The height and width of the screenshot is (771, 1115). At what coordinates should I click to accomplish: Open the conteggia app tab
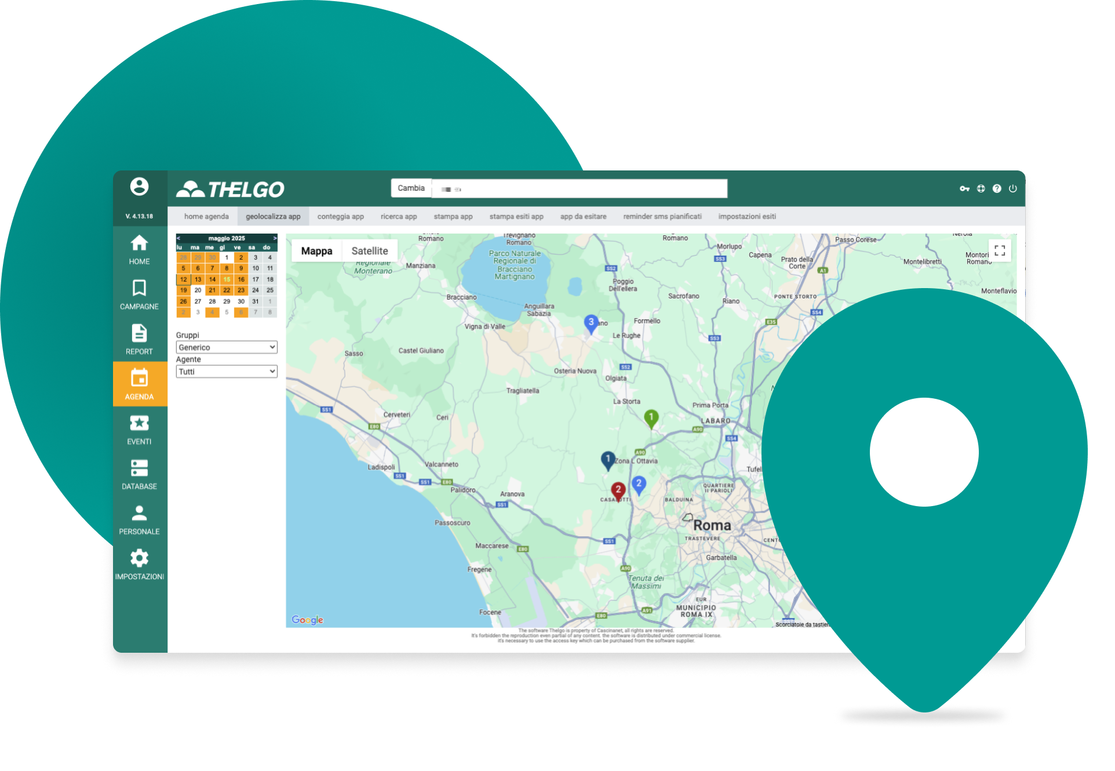tap(341, 216)
